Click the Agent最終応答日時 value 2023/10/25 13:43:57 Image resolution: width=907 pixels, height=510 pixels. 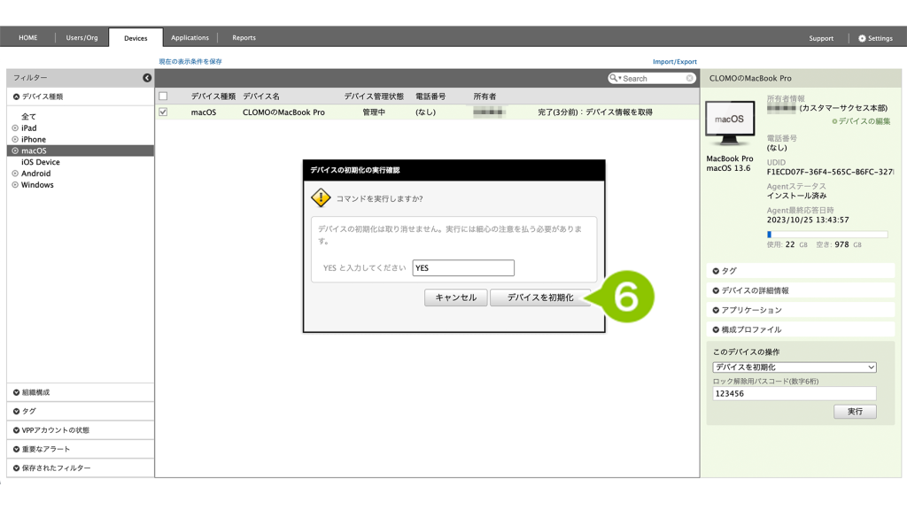pos(808,220)
